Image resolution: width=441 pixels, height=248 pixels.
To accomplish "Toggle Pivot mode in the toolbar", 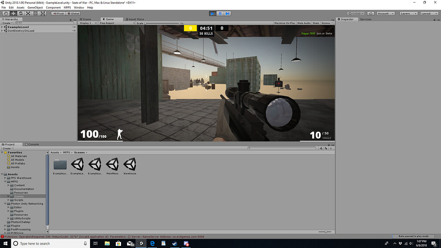I will pos(58,13).
